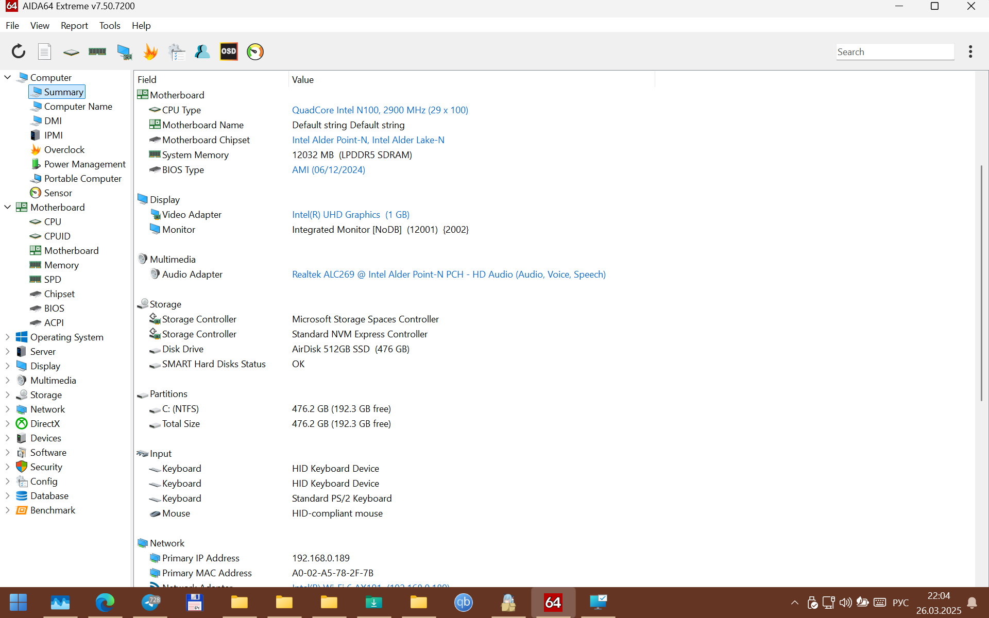Click the CPUID processor toolbar icon

click(71, 51)
